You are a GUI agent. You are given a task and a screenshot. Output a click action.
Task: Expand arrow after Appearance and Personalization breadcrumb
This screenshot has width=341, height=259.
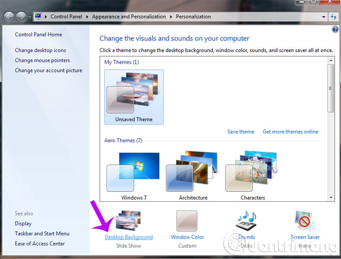(171, 17)
